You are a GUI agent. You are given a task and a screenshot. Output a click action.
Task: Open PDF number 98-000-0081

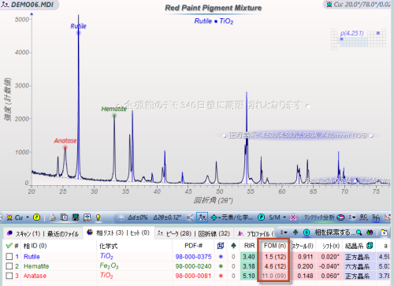point(193,276)
